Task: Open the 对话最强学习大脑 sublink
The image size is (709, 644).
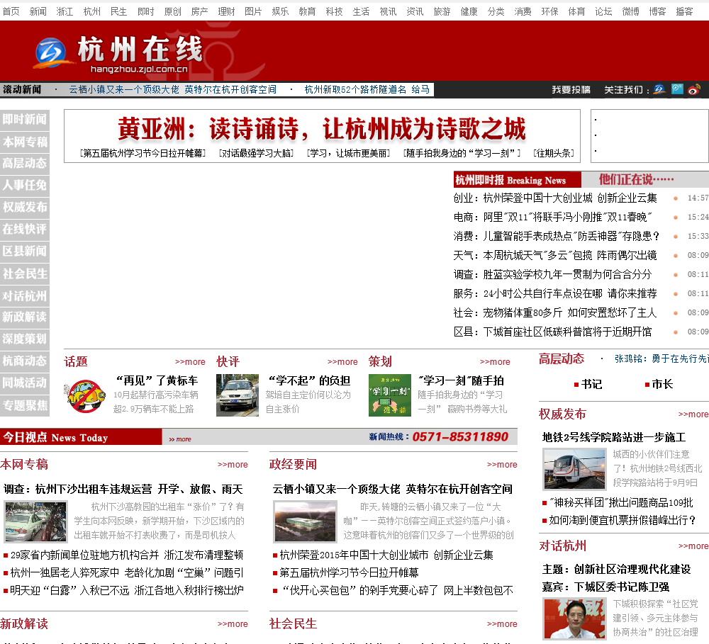Action: pos(257,153)
